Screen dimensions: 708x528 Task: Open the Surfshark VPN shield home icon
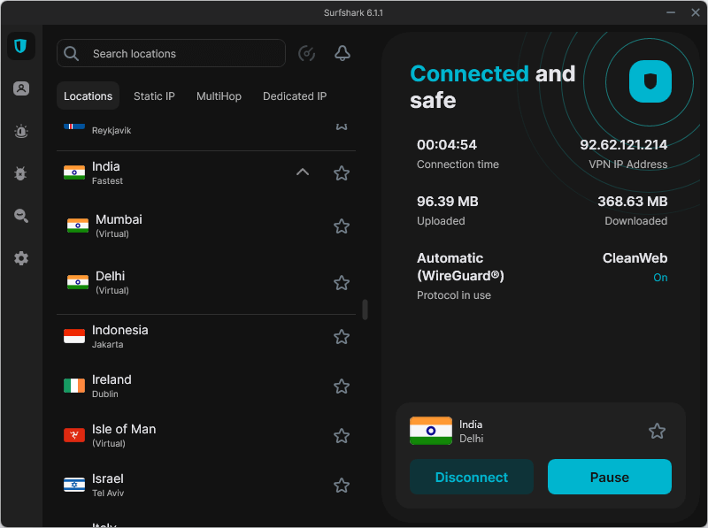21,46
